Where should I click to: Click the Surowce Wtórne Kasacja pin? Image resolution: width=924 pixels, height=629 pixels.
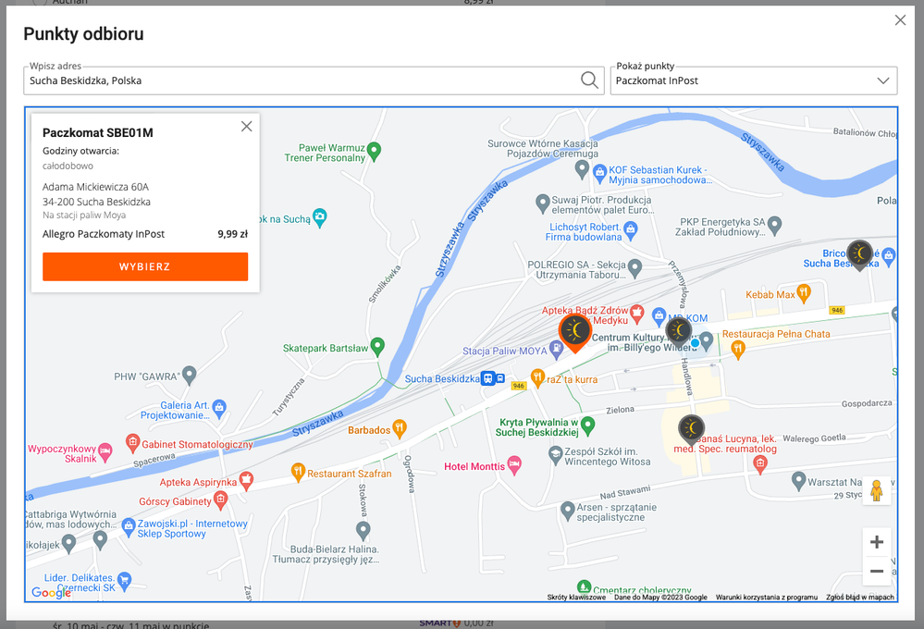click(581, 170)
